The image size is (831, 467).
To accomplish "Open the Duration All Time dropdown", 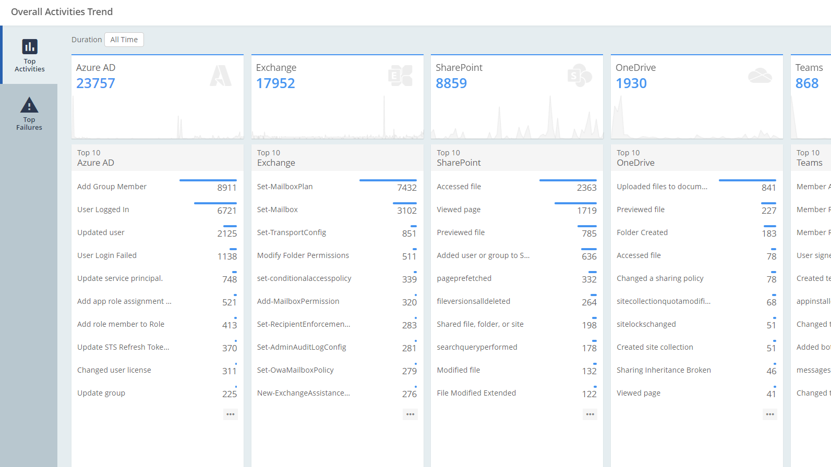I will 124,40.
